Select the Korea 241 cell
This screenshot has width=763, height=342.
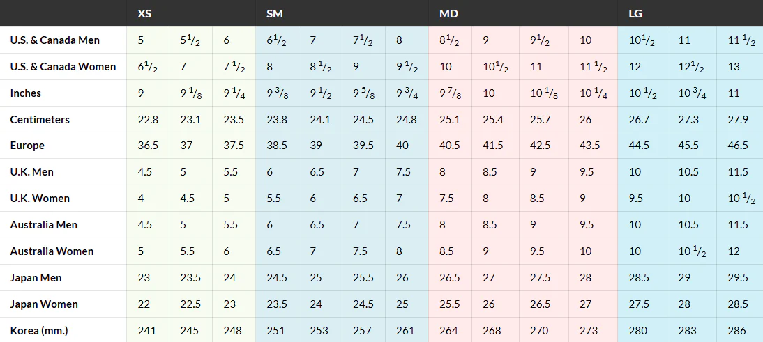tap(147, 331)
